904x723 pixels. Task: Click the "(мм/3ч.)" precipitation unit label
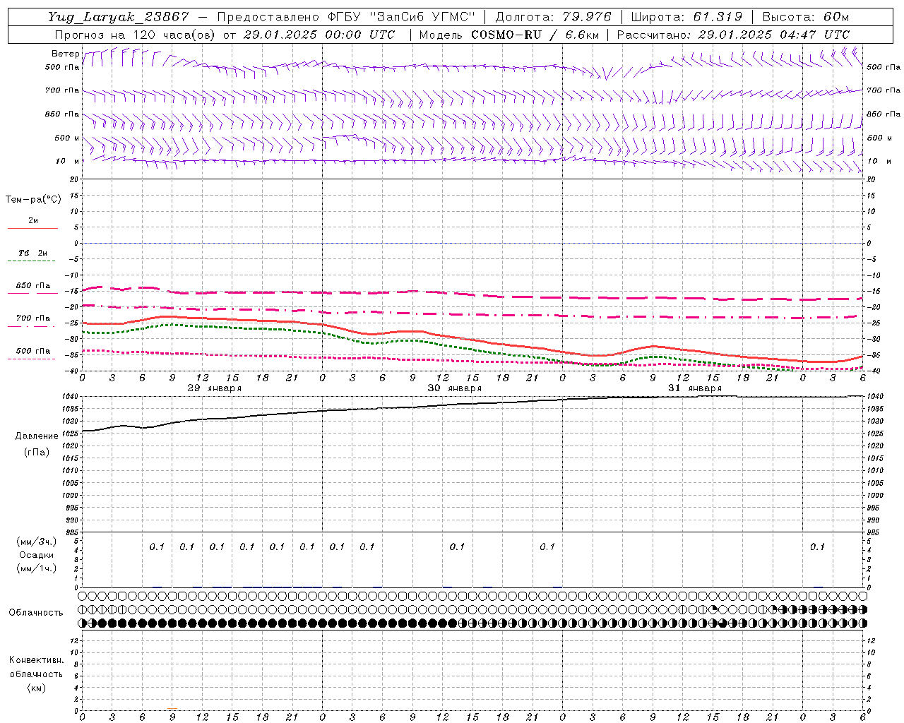pyautogui.click(x=37, y=542)
